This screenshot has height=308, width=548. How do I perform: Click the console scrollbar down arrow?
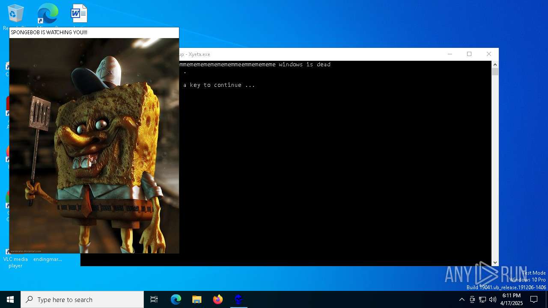495,263
